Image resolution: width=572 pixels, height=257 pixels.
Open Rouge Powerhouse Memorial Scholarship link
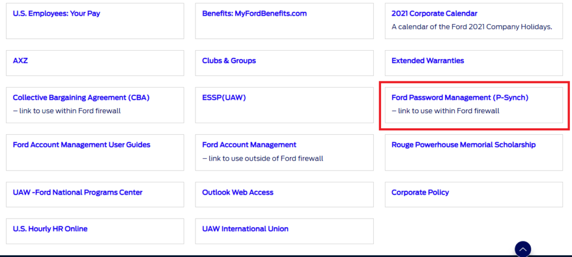[464, 145]
